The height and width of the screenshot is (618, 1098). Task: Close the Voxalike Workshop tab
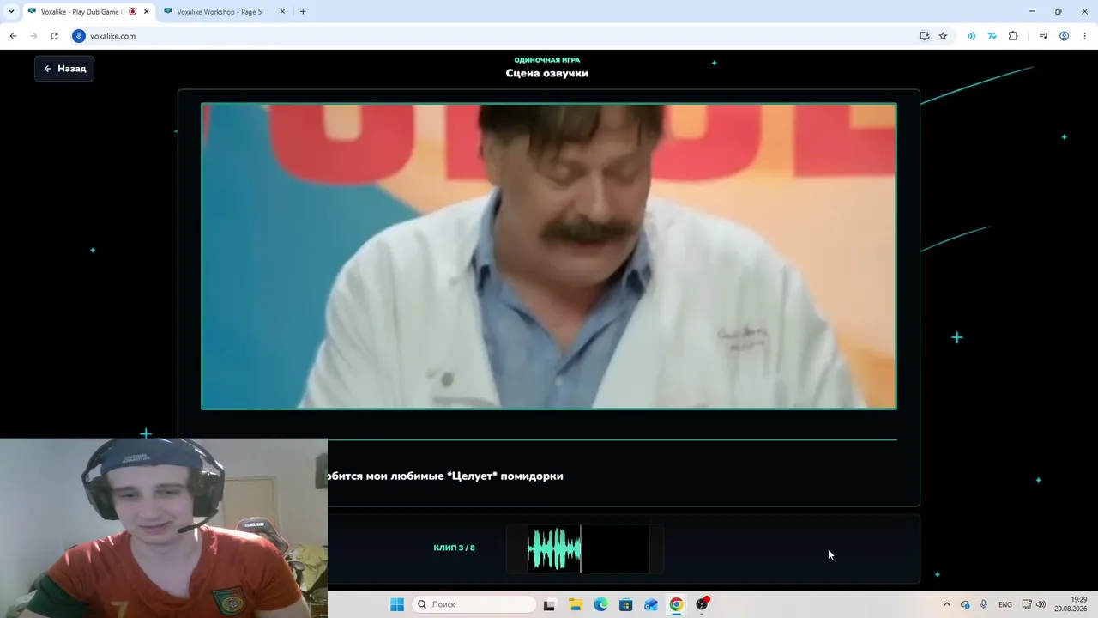coord(282,12)
